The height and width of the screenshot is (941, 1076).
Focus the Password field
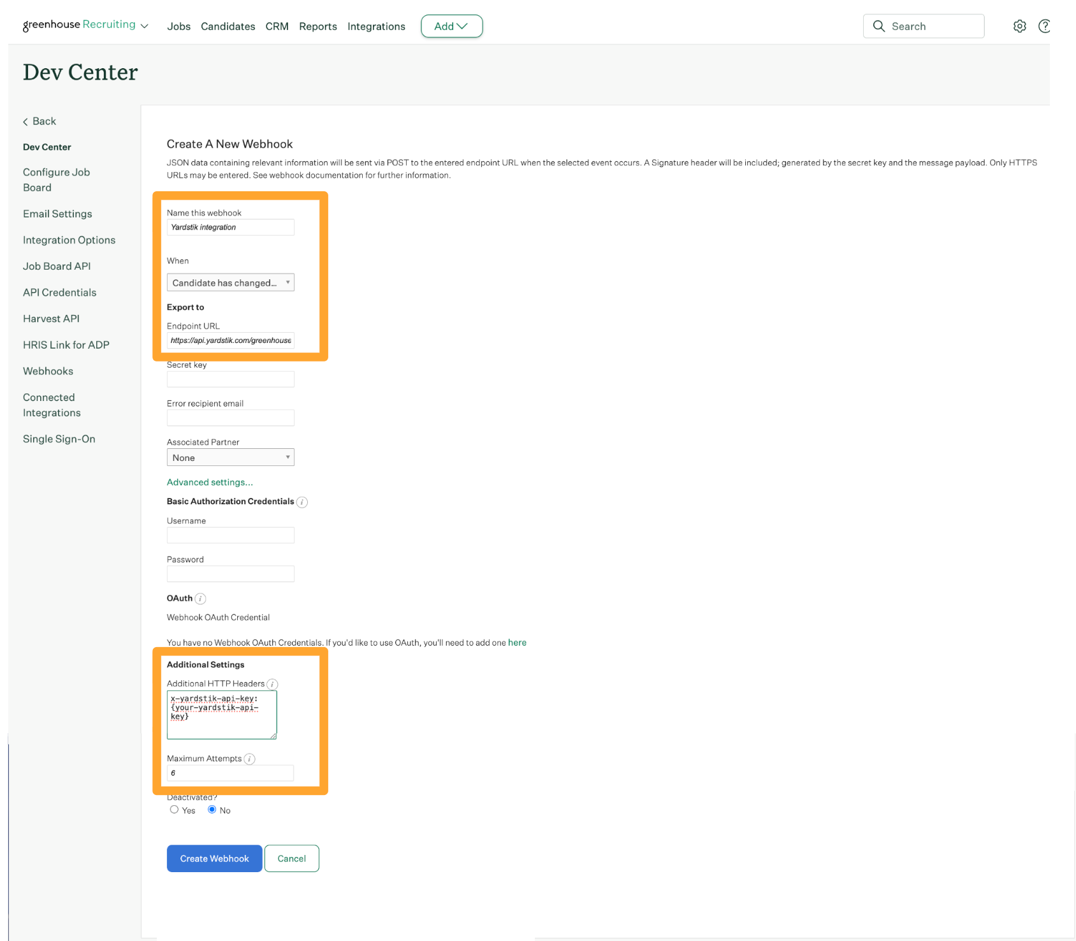coord(230,574)
